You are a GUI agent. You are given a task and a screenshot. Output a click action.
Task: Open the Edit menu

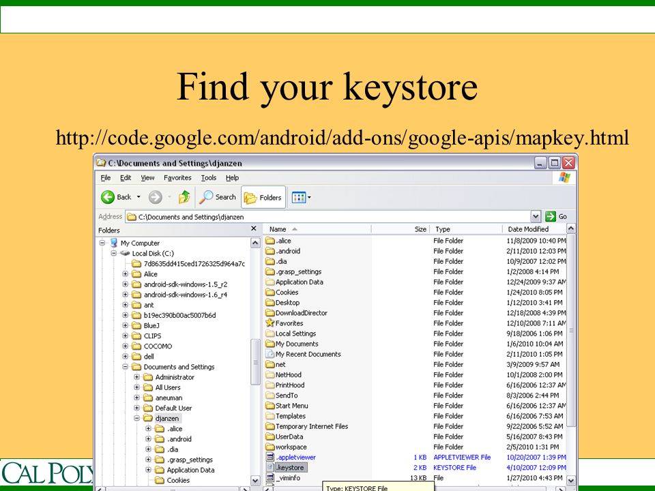(x=126, y=177)
